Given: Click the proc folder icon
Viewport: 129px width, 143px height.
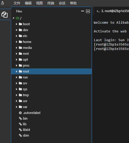Looking at the screenshot, I should pyautogui.click(x=20, y=65).
